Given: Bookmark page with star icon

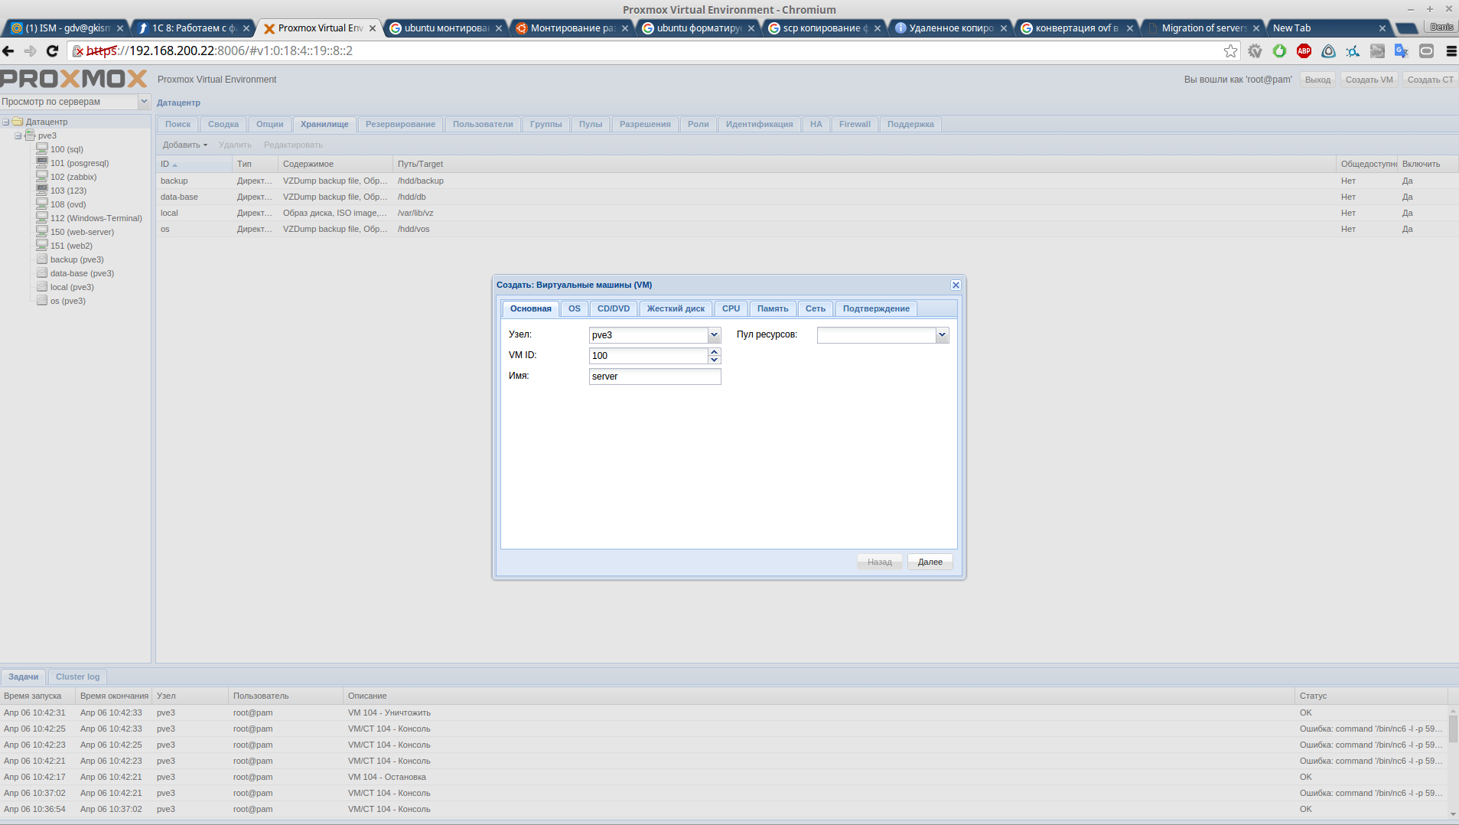Looking at the screenshot, I should 1230,51.
